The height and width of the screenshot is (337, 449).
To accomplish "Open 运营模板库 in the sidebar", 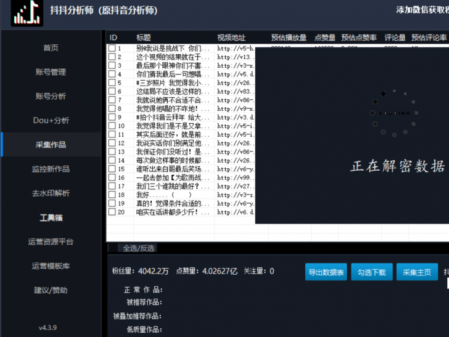I will (51, 266).
